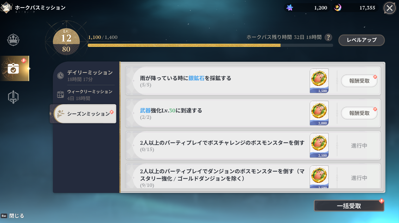Close the Hawk Pass mission window
The image size is (399, 223).
389,8
